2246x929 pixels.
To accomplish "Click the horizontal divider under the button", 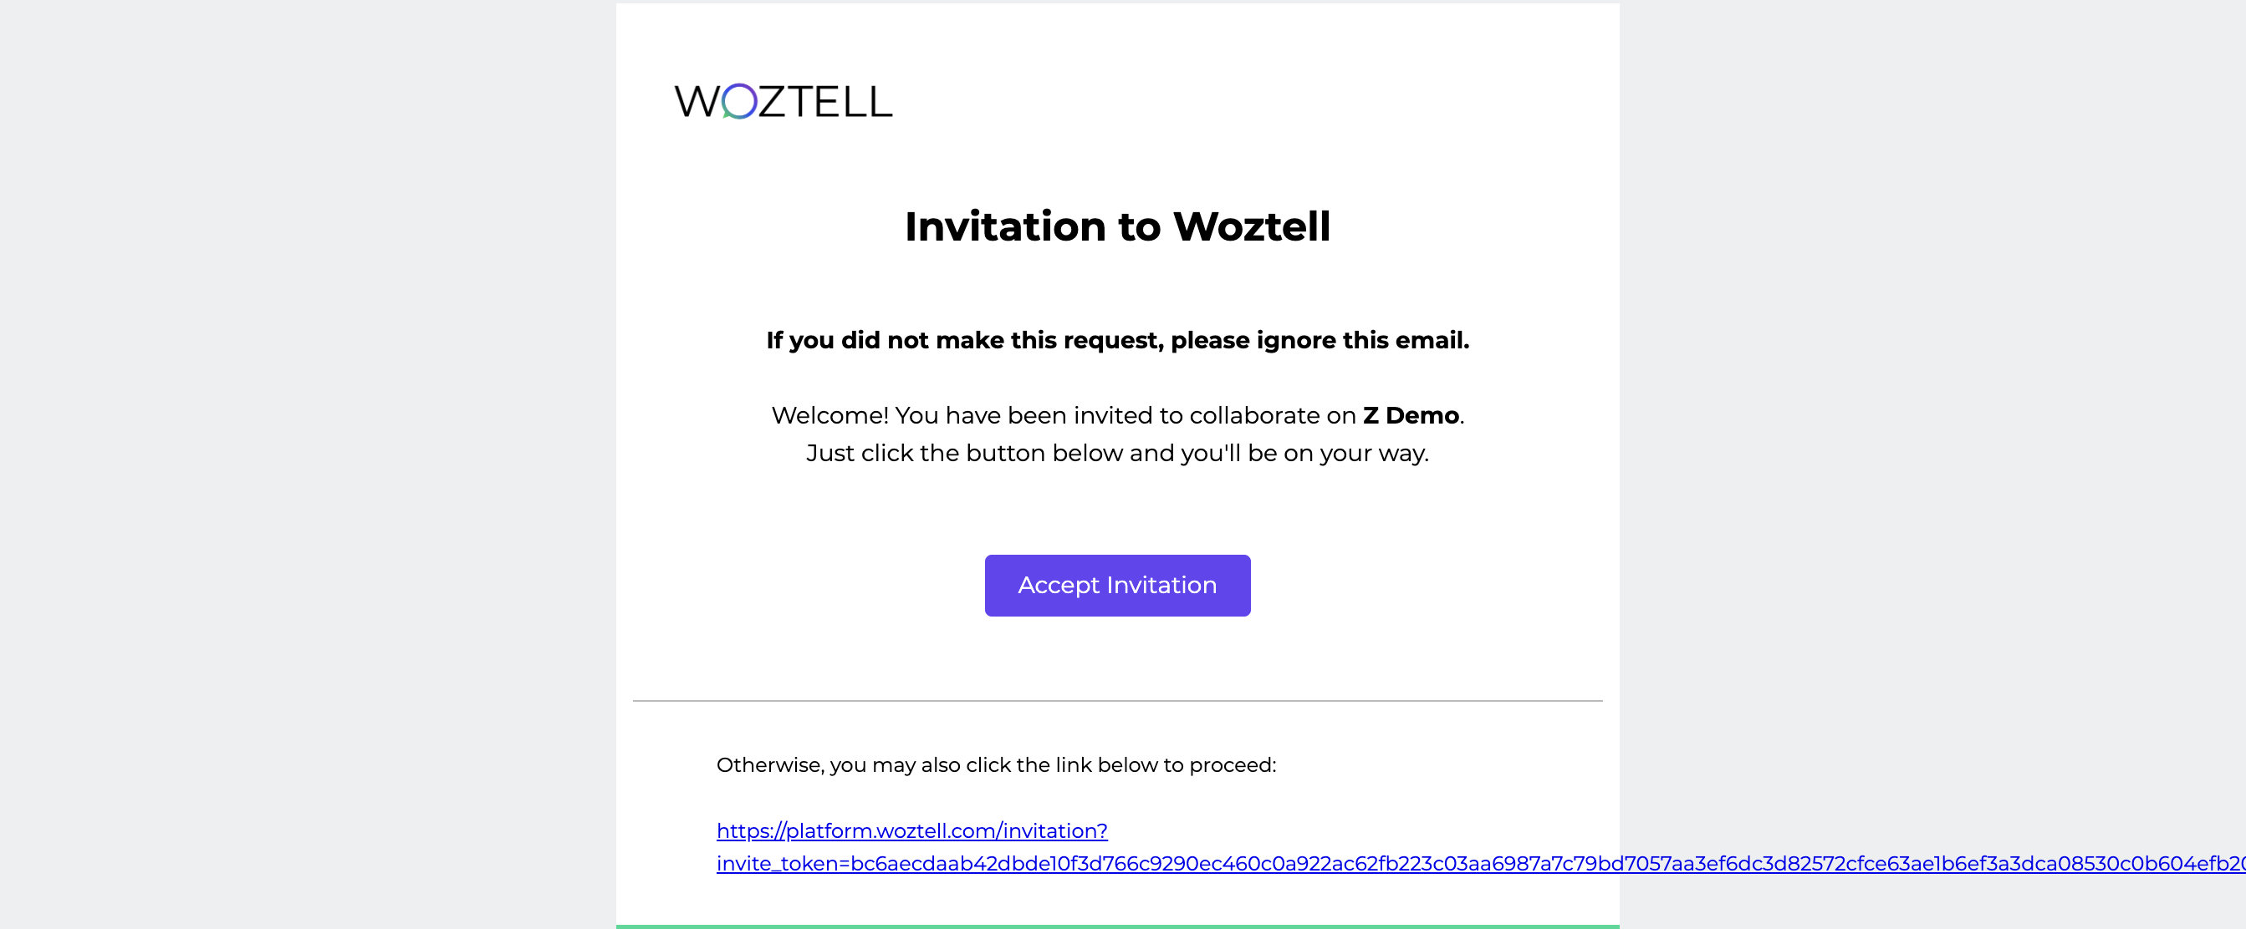I will tap(1117, 700).
